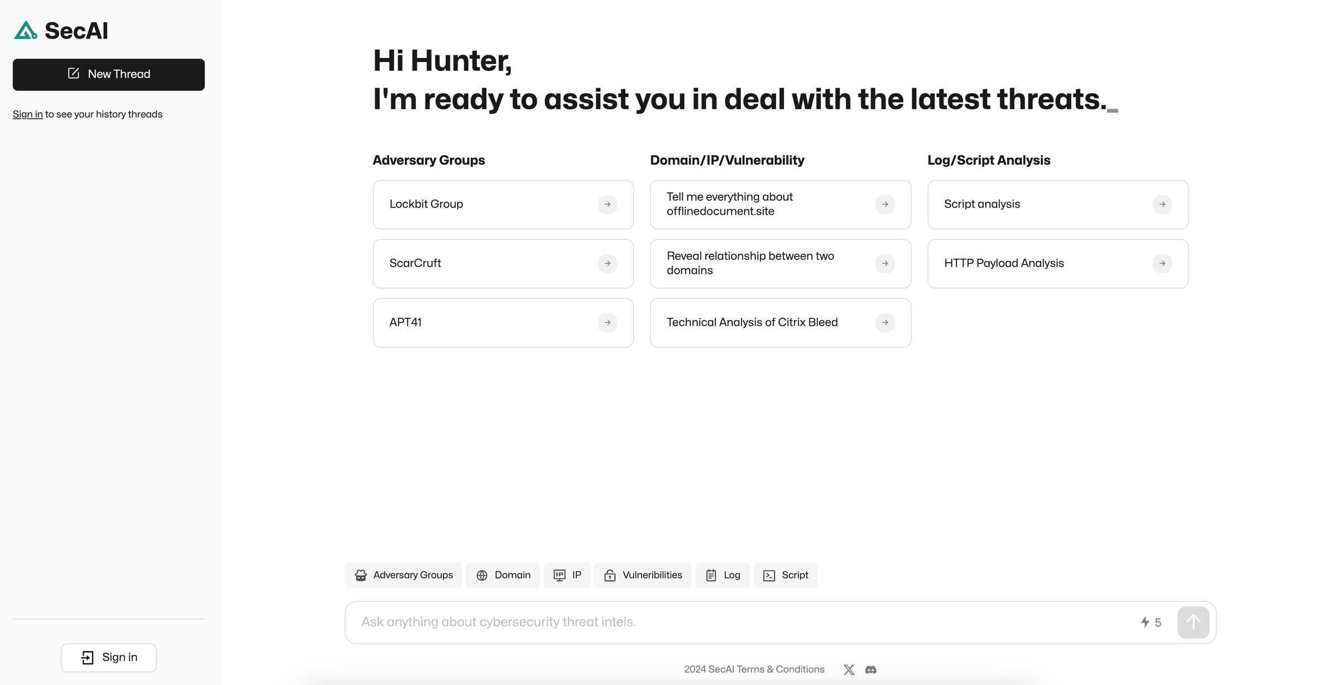Select the IP chip
The width and height of the screenshot is (1340, 685).
pyautogui.click(x=567, y=575)
